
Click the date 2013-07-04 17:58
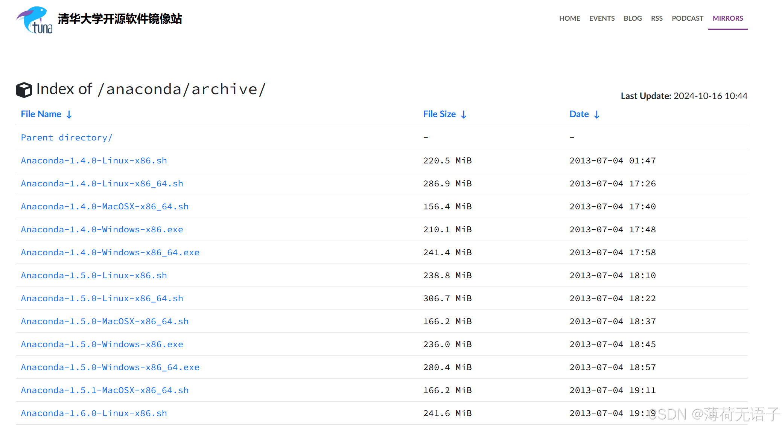pos(613,253)
